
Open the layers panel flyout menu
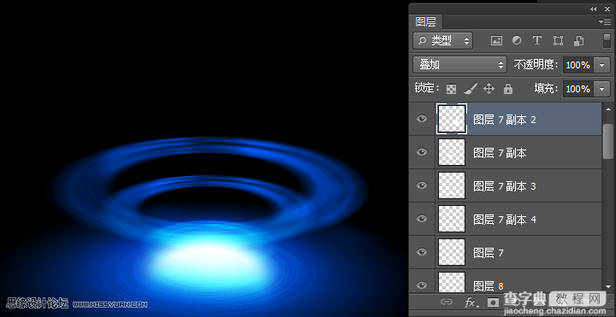[605, 22]
